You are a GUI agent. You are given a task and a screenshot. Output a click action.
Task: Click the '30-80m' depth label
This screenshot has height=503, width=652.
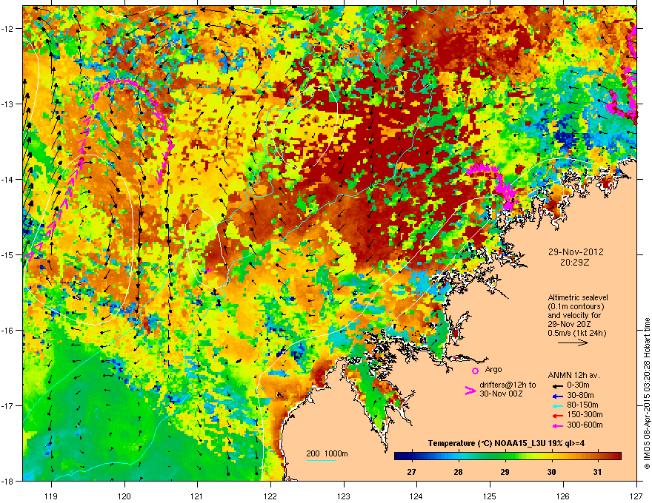pyautogui.click(x=580, y=395)
